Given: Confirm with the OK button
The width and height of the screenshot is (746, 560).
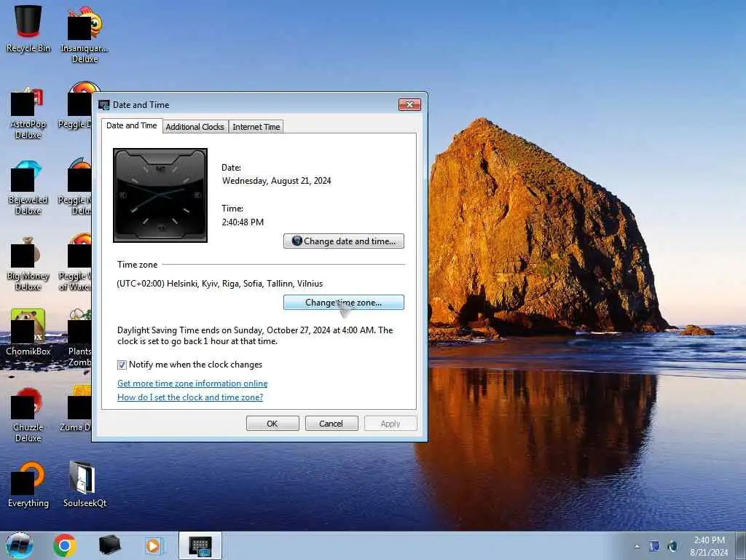Looking at the screenshot, I should (272, 424).
